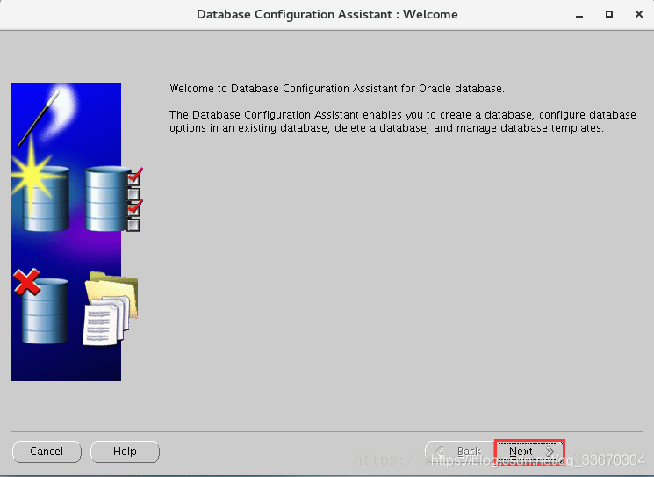The image size is (654, 477).
Task: Click the paragraph starting 'The Database Configuration Assistant enables'
Action: [402, 121]
